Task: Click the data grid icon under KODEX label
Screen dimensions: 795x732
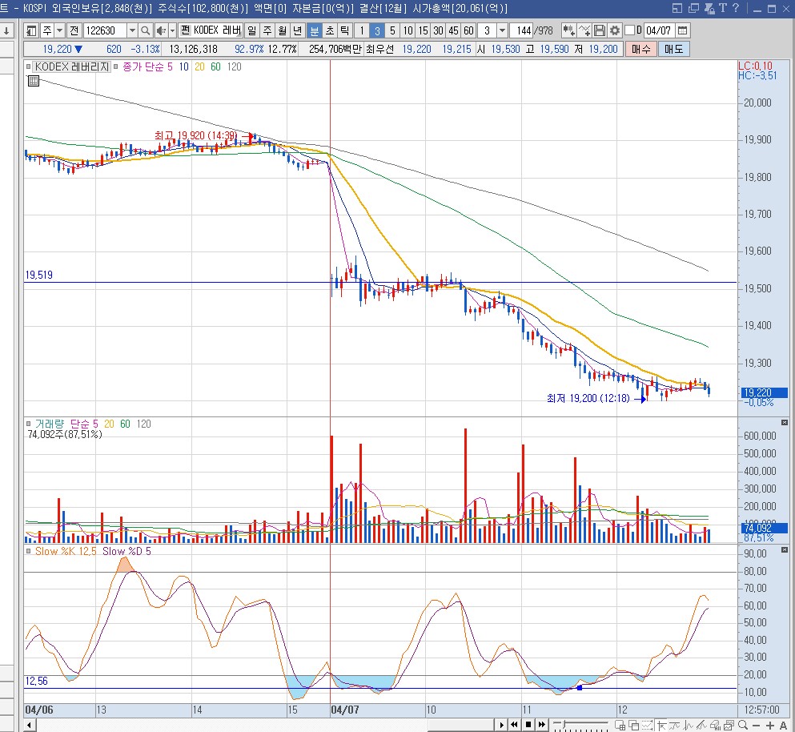Action: [x=33, y=81]
